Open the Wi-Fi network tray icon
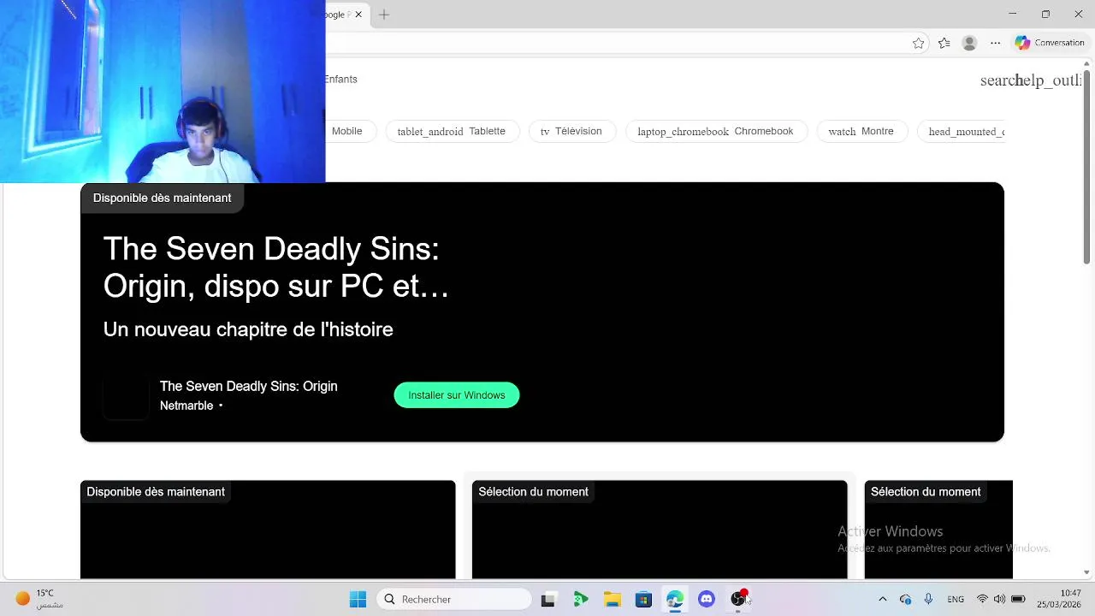The image size is (1095, 616). point(982,599)
